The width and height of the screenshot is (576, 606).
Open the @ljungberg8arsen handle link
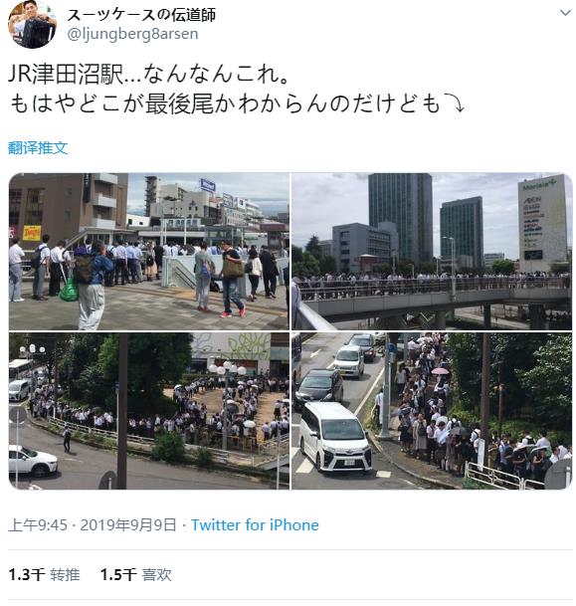132,34
